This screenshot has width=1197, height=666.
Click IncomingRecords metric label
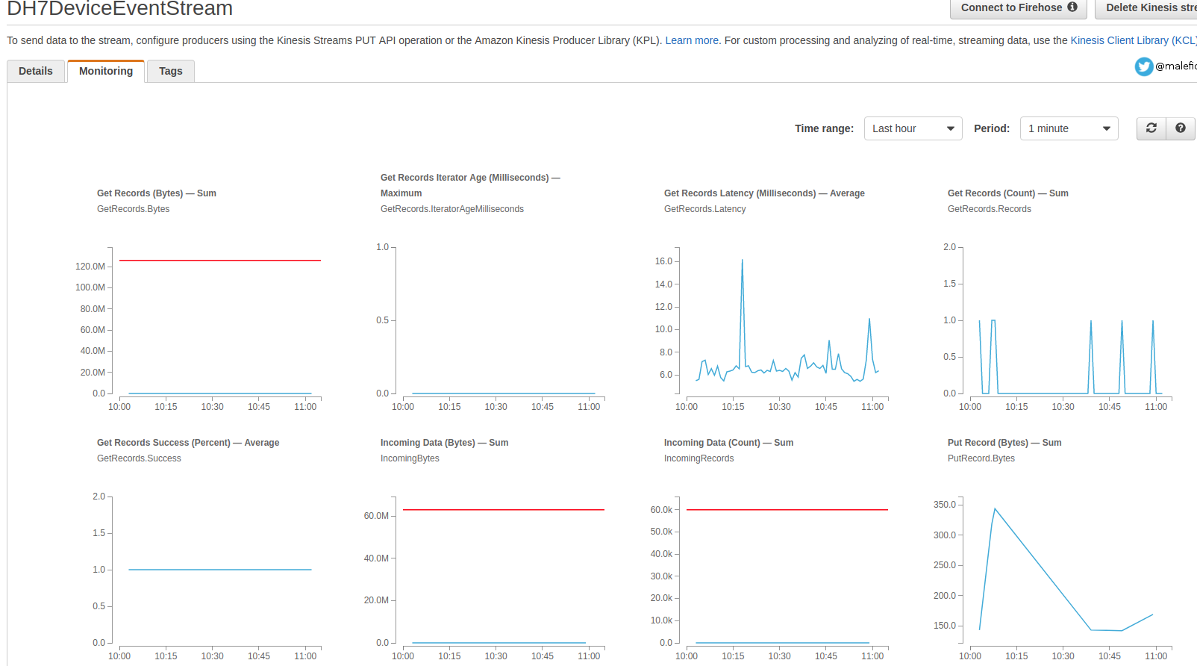coord(698,458)
